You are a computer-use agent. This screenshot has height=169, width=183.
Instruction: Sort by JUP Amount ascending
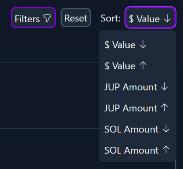(x=137, y=108)
